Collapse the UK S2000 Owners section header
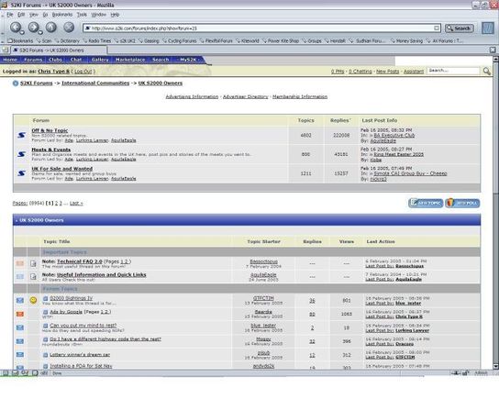 pos(17,220)
